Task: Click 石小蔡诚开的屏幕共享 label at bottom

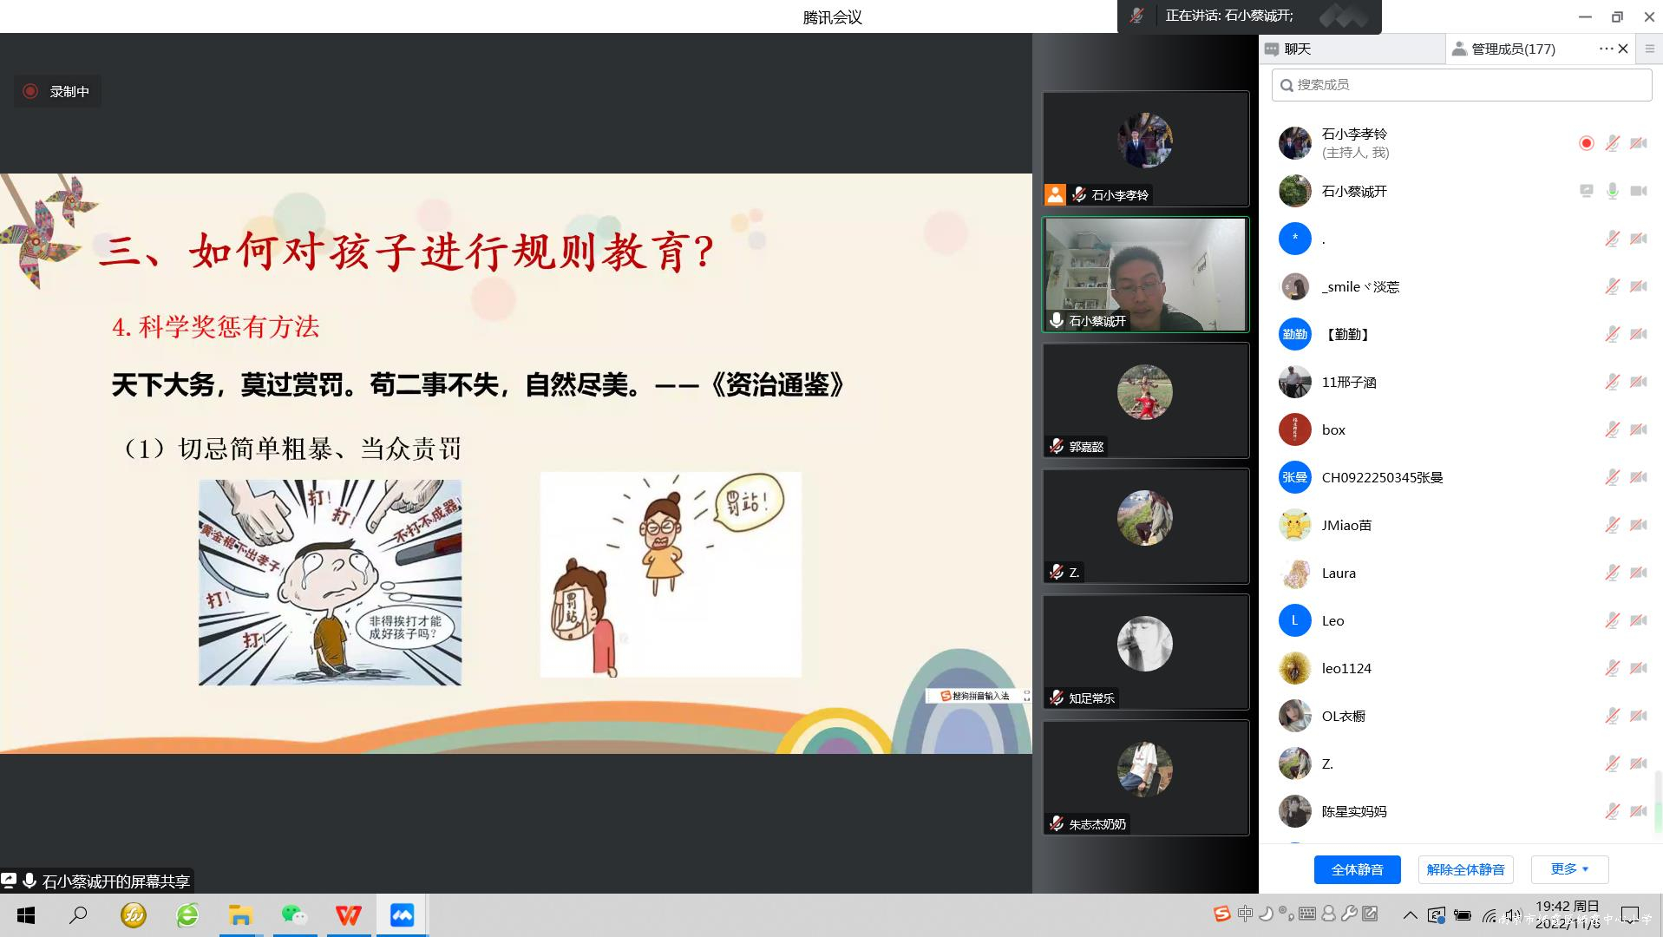Action: click(115, 881)
